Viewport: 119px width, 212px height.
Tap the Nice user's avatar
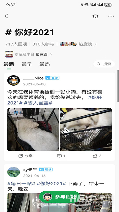pyautogui.click(x=13, y=80)
